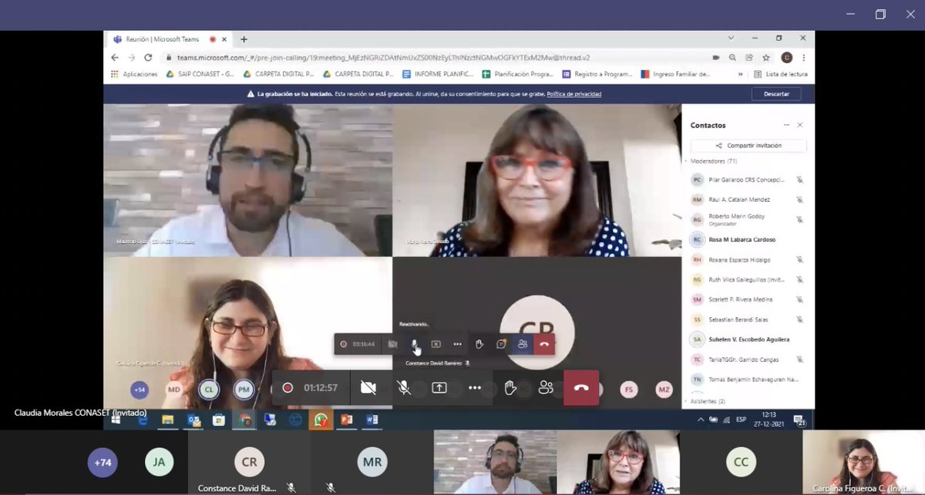
Task: Click the teams.microsoft.com address bar
Action: [x=432, y=57]
